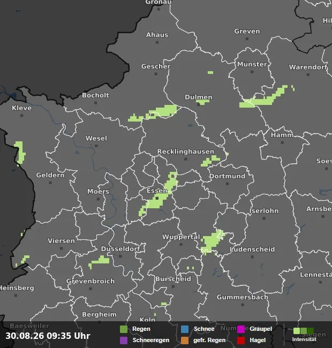Click the Intensität label
This screenshot has height=348, width=332.
pyautogui.click(x=304, y=339)
